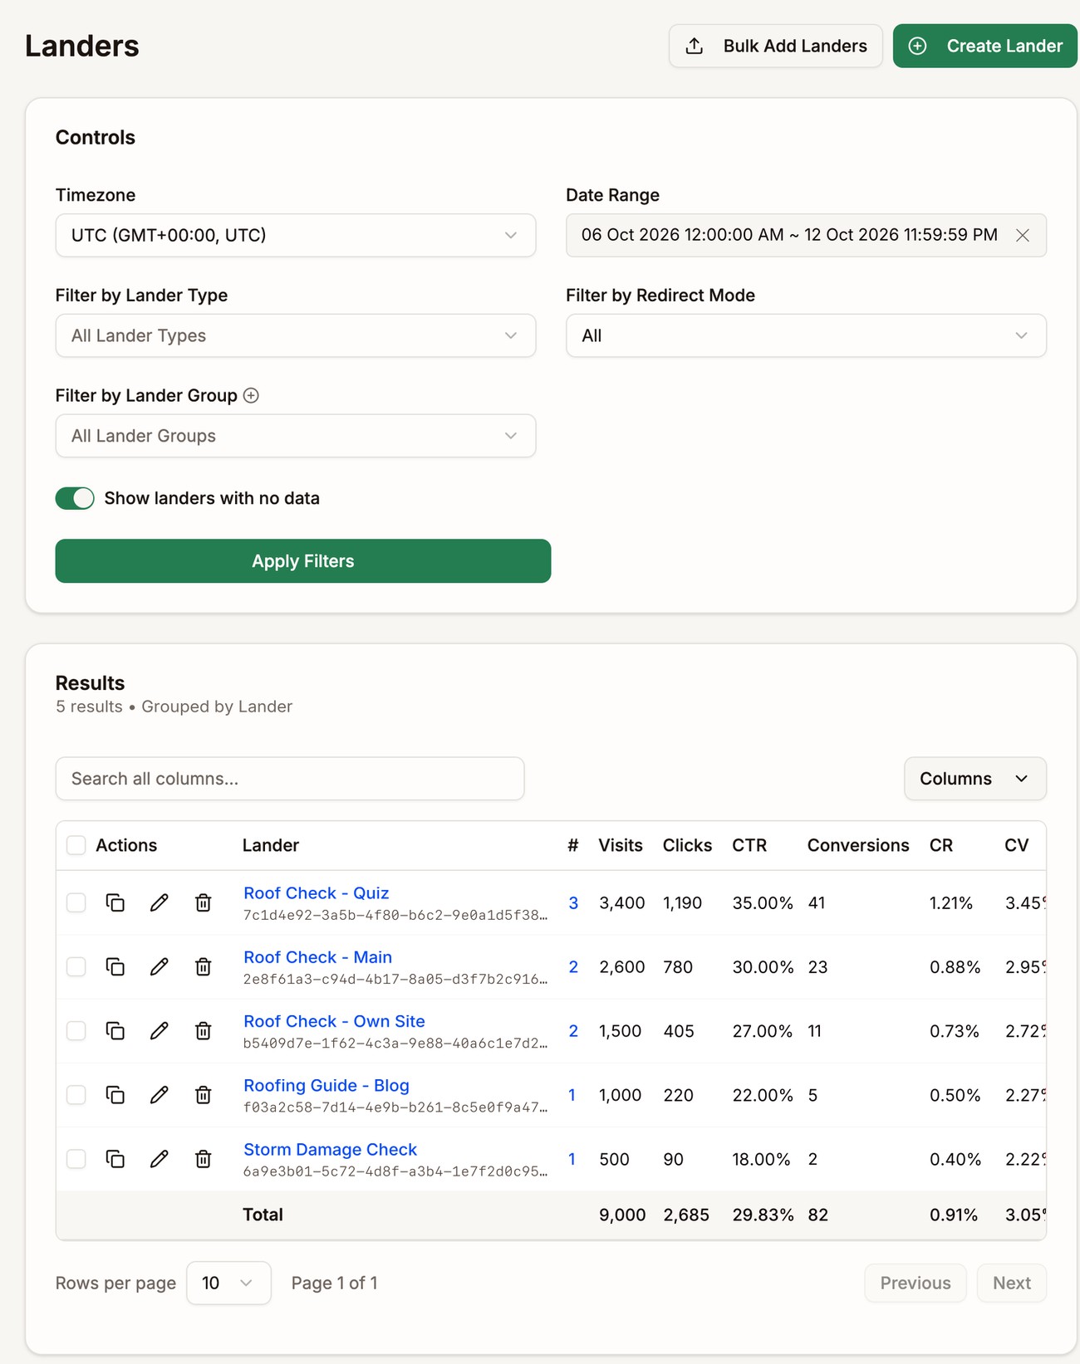This screenshot has height=1364, width=1080.
Task: Add a new lander group plus icon
Action: pos(251,396)
